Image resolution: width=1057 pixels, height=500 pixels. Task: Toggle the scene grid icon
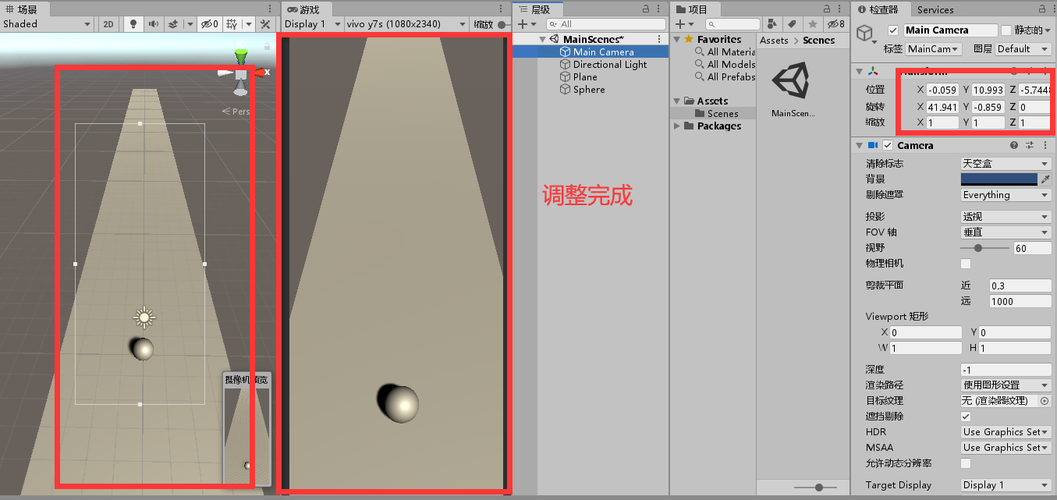232,24
